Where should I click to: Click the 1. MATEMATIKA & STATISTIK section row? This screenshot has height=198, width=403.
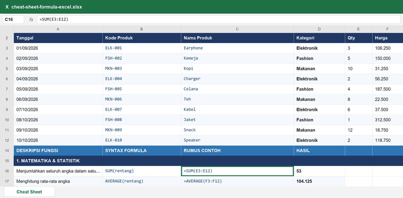[208, 161]
